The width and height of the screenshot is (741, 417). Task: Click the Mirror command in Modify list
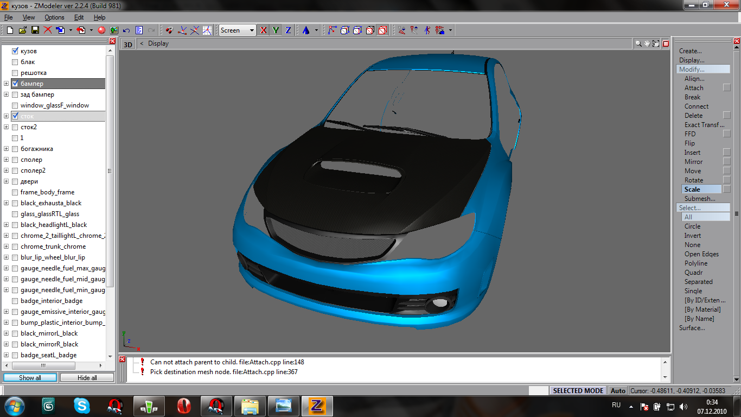pos(693,162)
